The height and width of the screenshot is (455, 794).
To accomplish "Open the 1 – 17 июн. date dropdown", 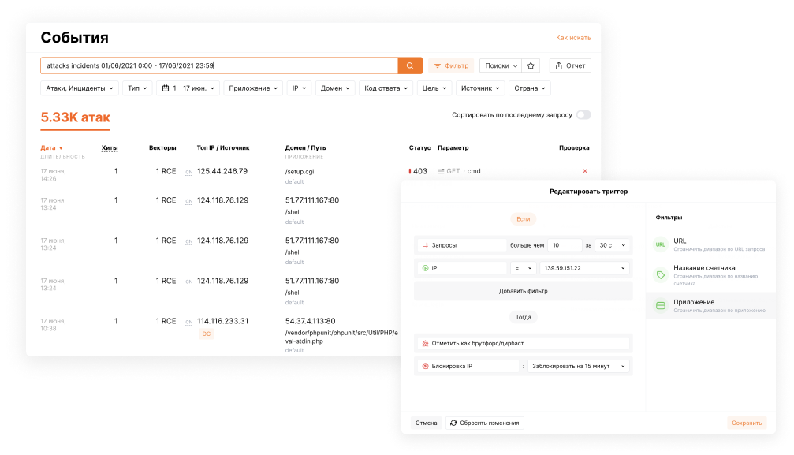I will click(188, 88).
